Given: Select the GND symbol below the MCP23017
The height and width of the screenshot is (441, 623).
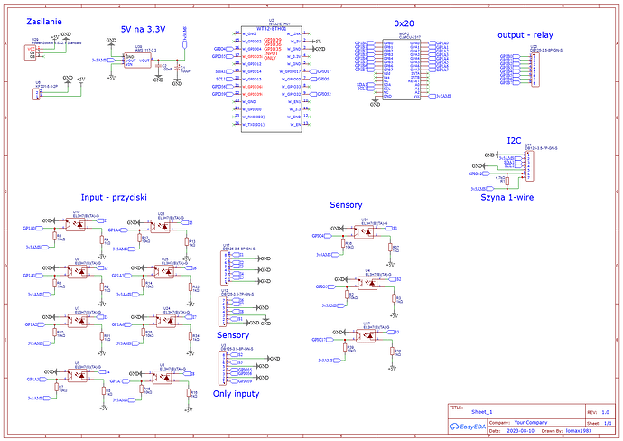Looking at the screenshot, I should click(x=375, y=104).
